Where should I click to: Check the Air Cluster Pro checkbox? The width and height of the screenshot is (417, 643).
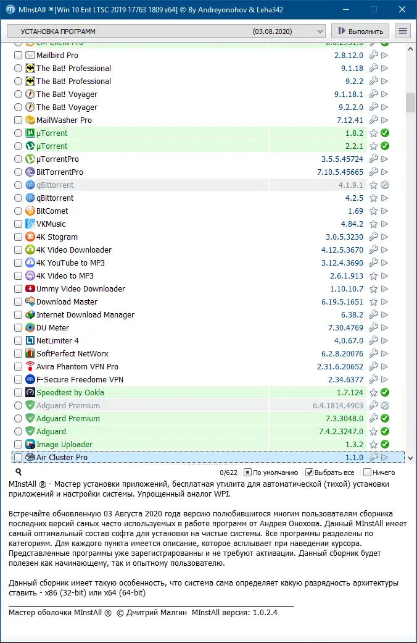tap(18, 457)
